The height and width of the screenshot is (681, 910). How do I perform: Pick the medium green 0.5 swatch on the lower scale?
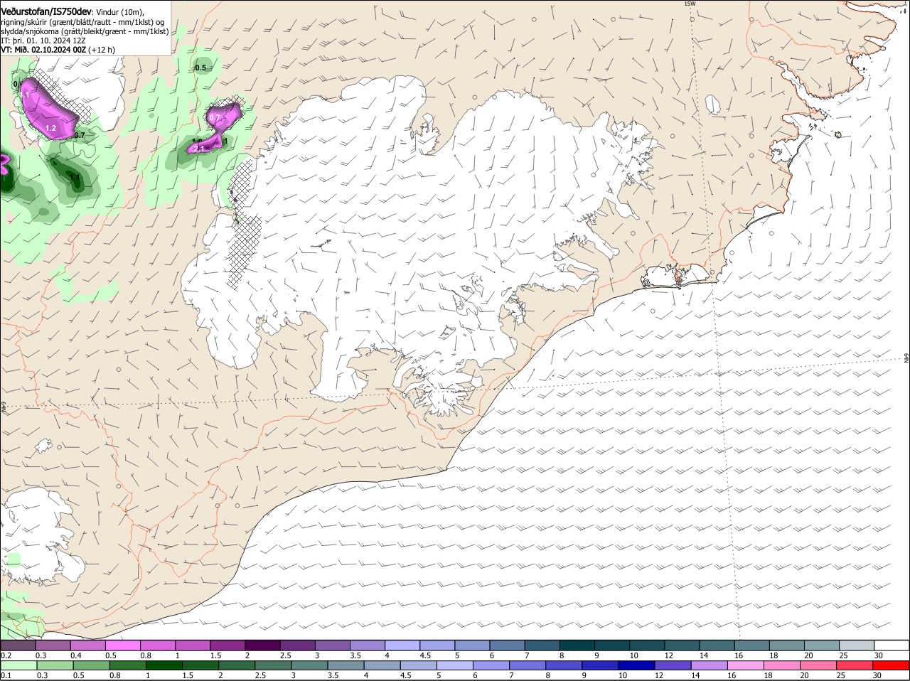point(91,666)
